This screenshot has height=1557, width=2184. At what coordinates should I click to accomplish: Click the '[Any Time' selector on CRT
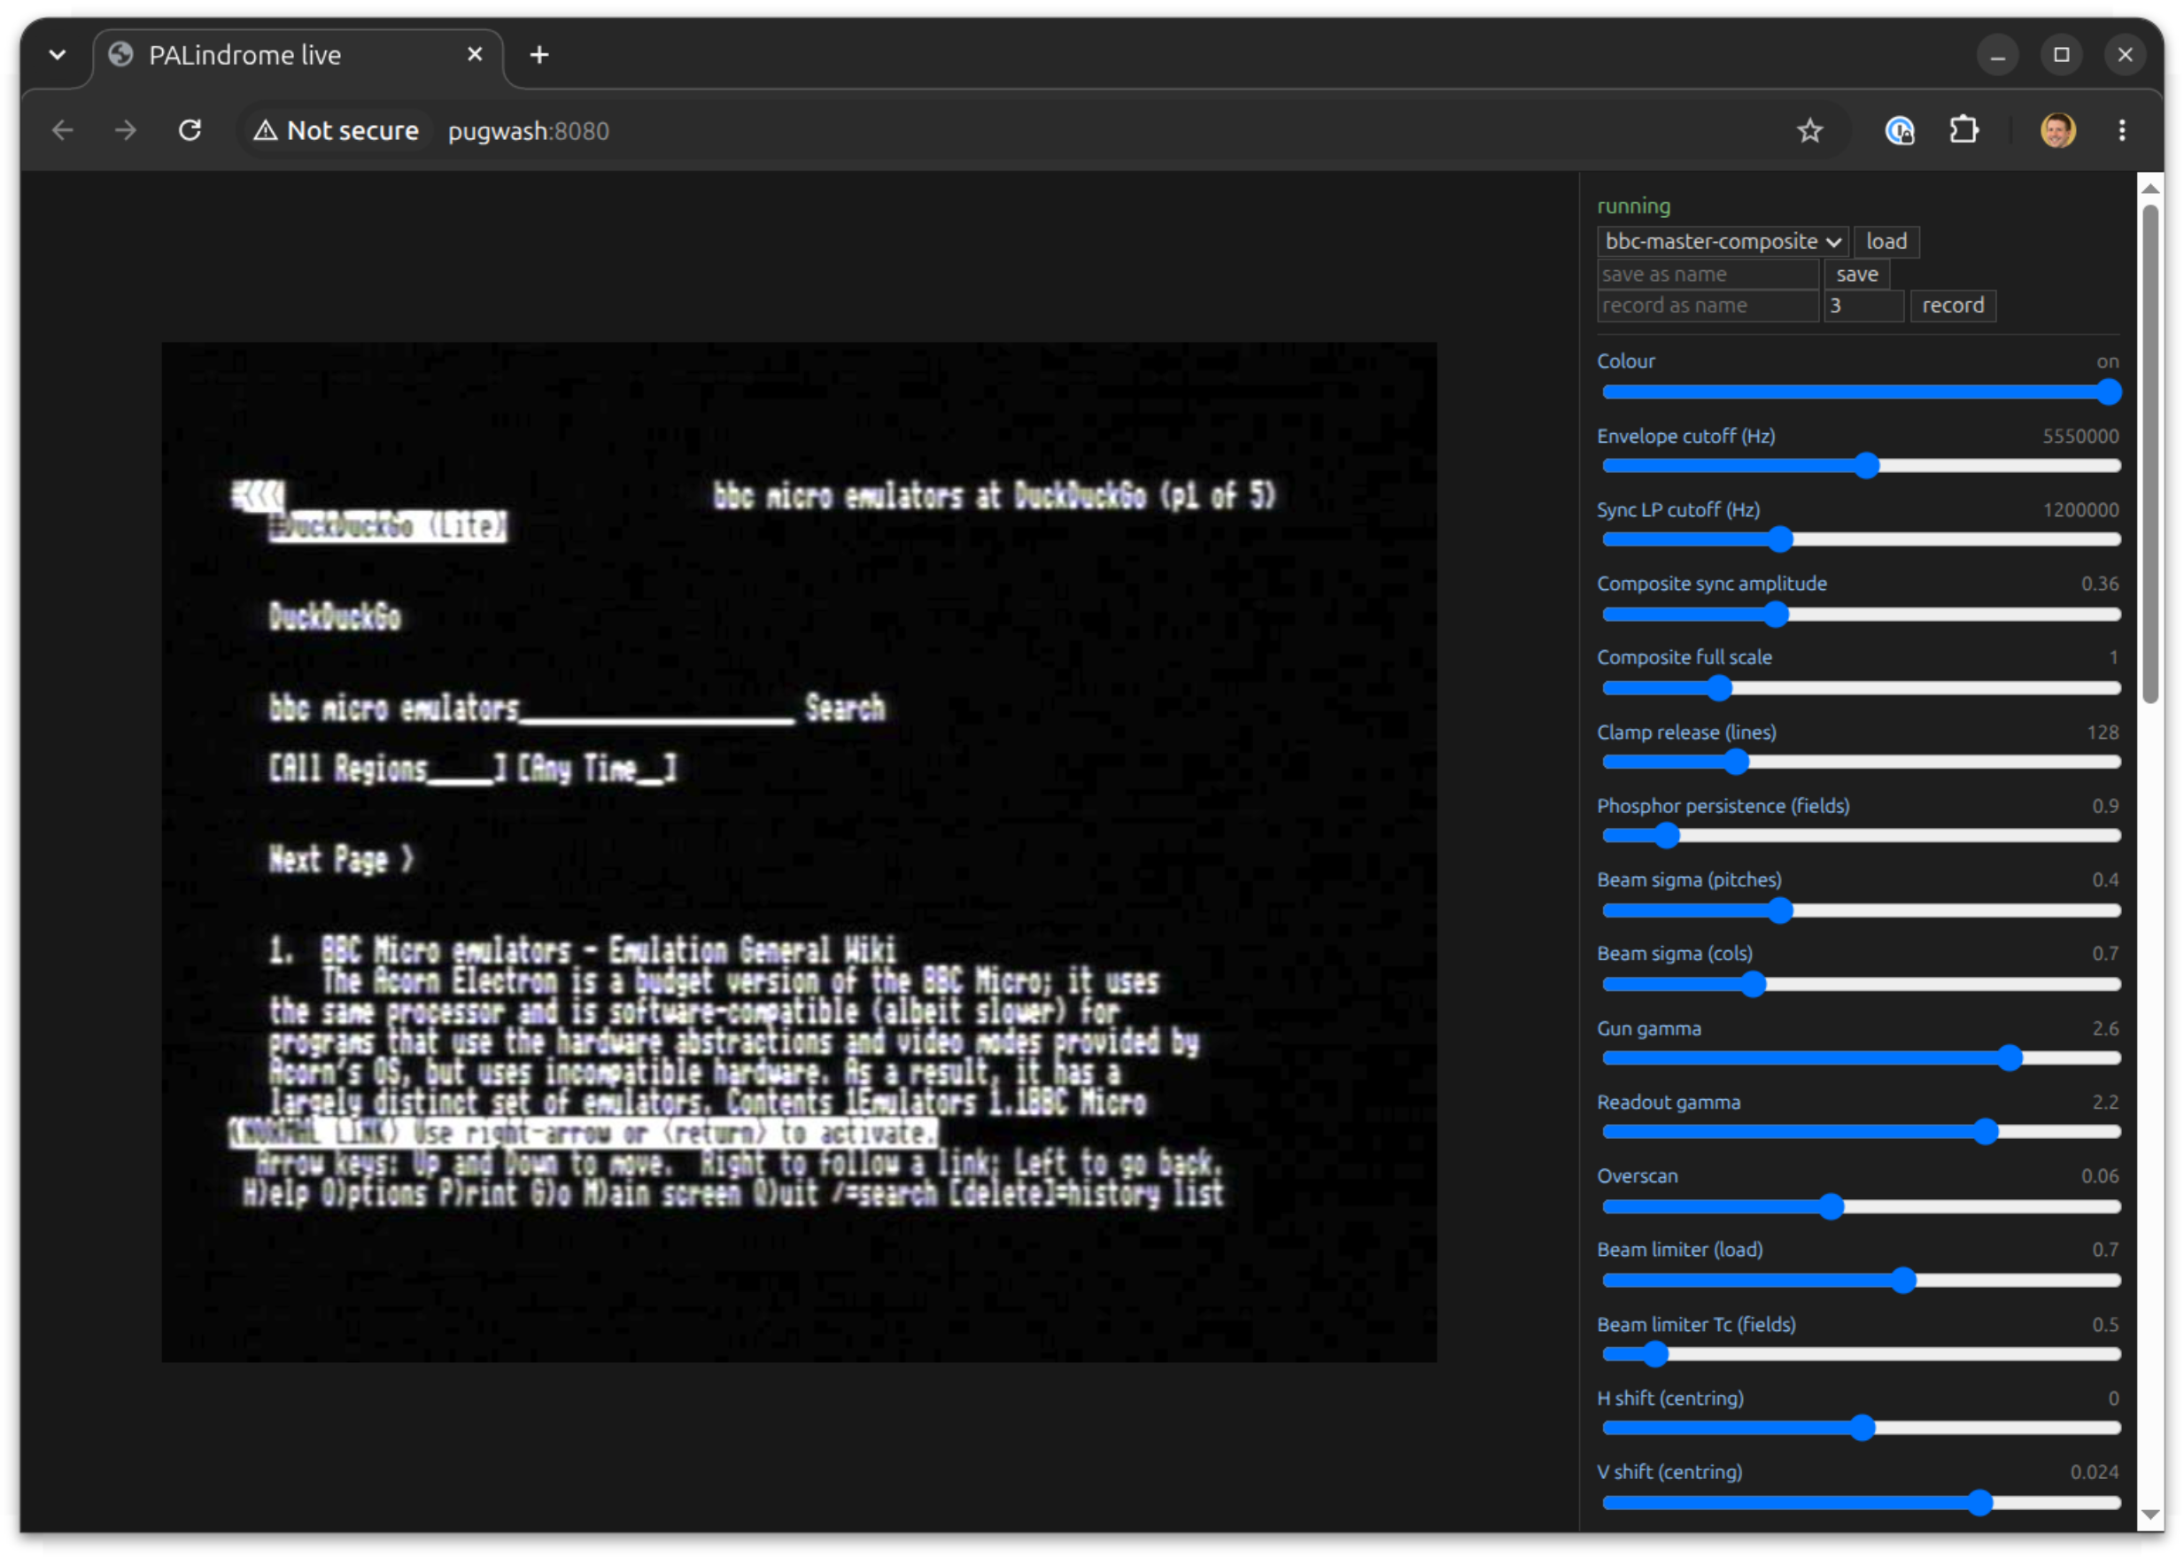point(596,769)
